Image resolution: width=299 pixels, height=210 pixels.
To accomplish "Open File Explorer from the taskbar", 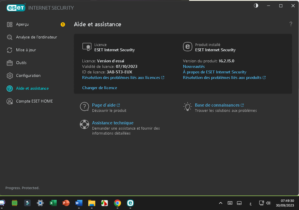I will point(92,203).
